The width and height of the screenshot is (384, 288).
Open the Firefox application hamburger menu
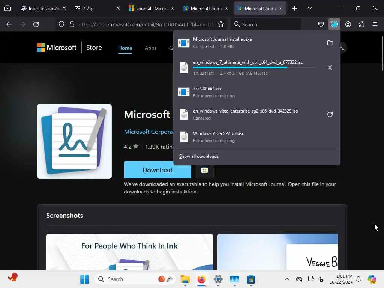375,24
